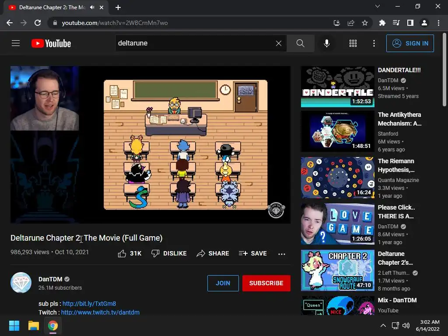The height and width of the screenshot is (336, 448).
Task: Open the Quanta Magazine channel name
Action: click(x=398, y=180)
